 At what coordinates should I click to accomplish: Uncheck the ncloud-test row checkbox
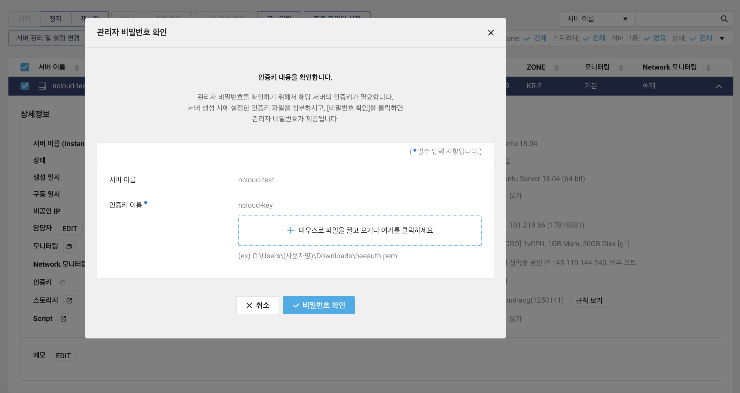pyautogui.click(x=25, y=86)
